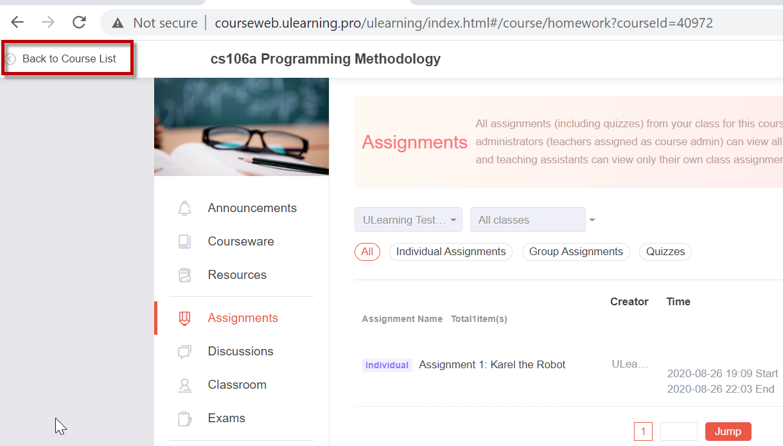The height and width of the screenshot is (446, 783).
Task: Click the Announcements bell icon
Action: click(x=185, y=208)
